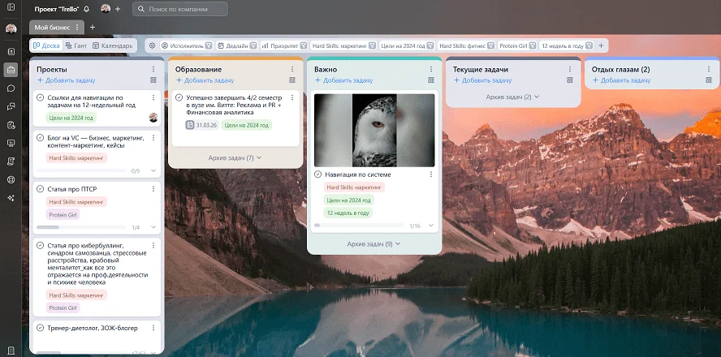The image size is (721, 357).
Task: Switch to Гант view
Action: coord(76,45)
